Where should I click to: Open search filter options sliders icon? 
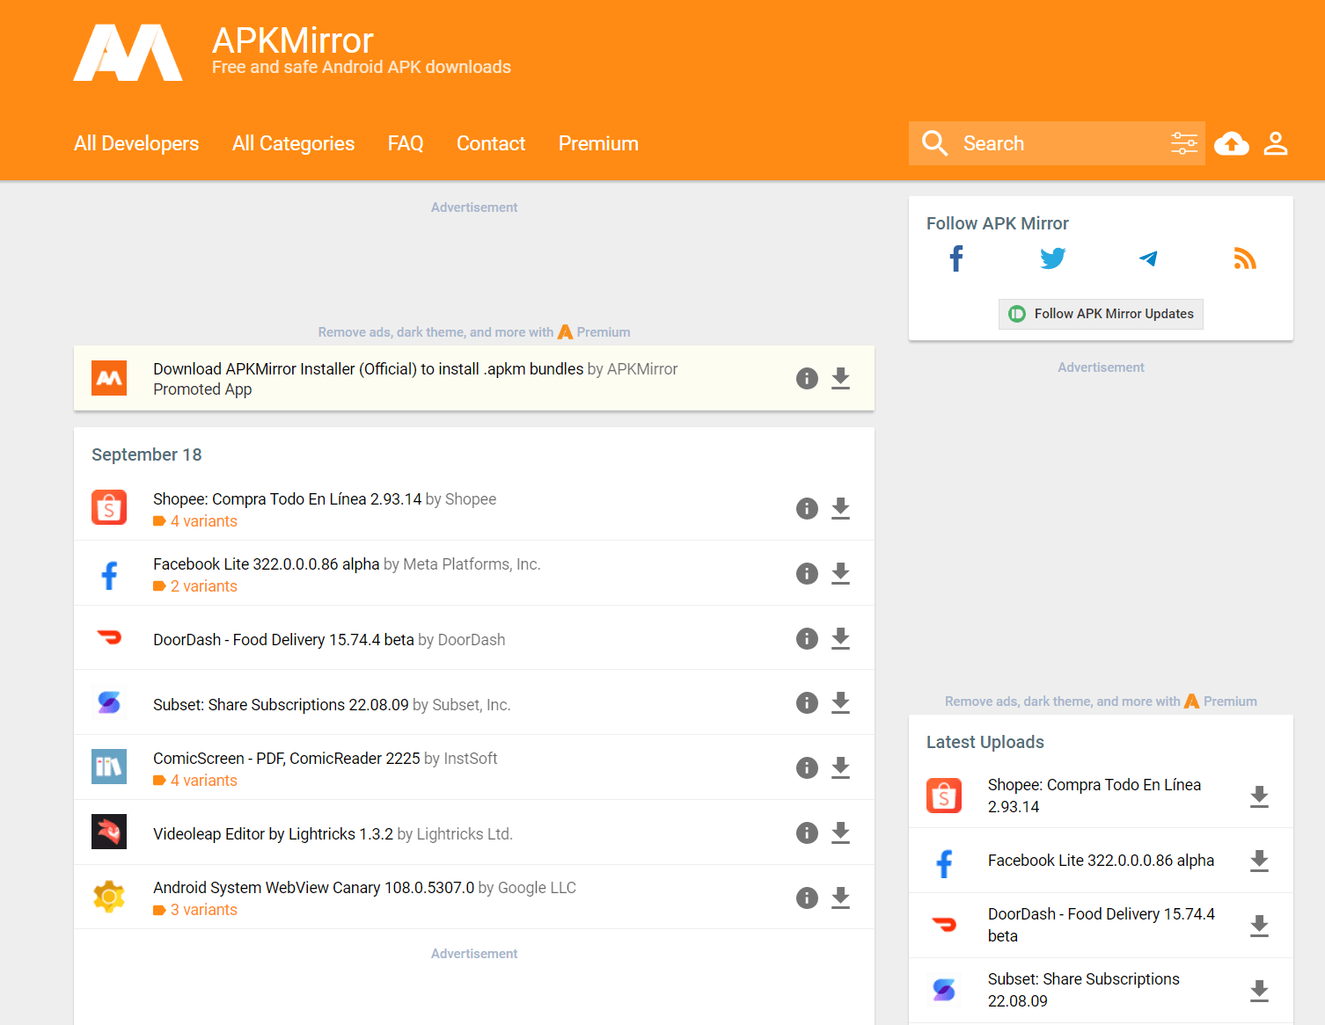pyautogui.click(x=1184, y=143)
